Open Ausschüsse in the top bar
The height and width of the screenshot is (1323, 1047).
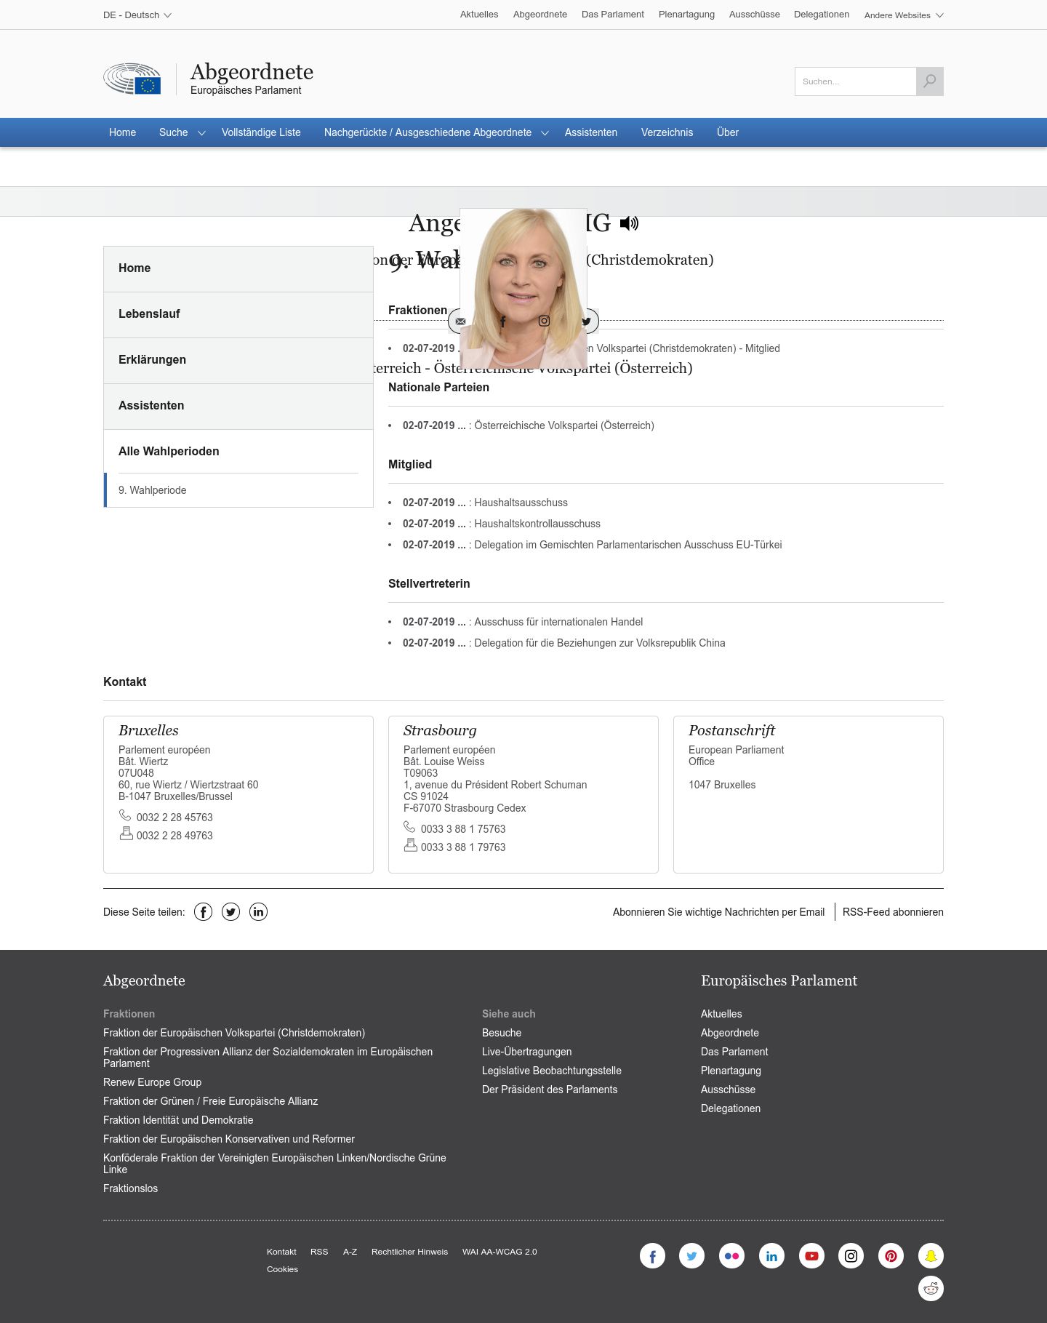click(754, 15)
